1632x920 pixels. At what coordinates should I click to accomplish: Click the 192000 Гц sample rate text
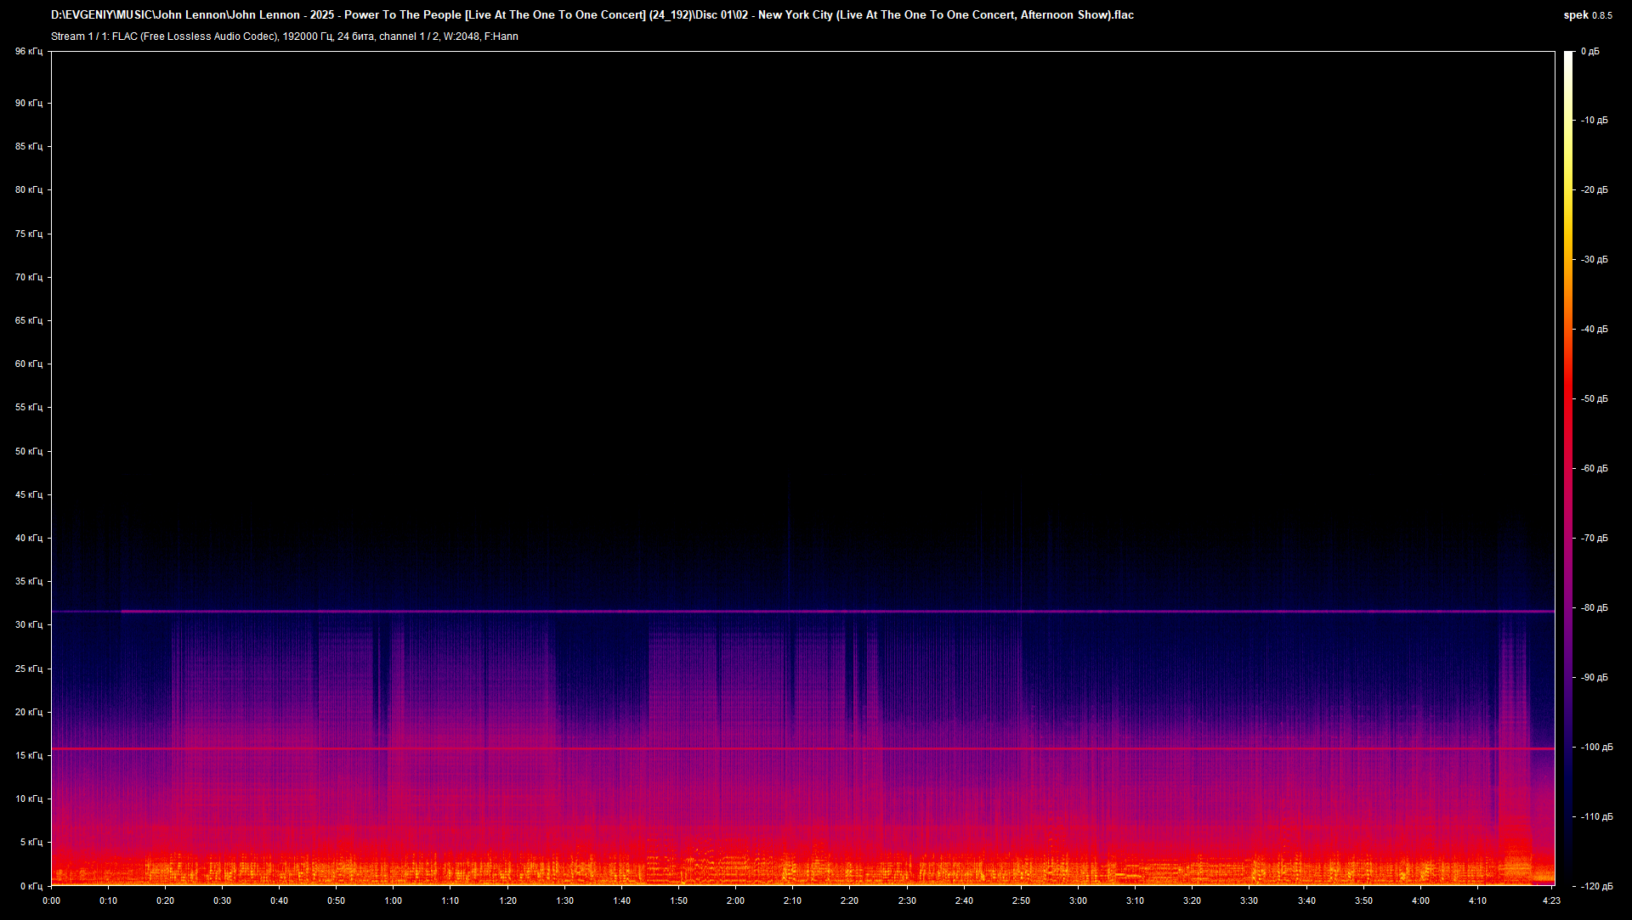(x=307, y=37)
